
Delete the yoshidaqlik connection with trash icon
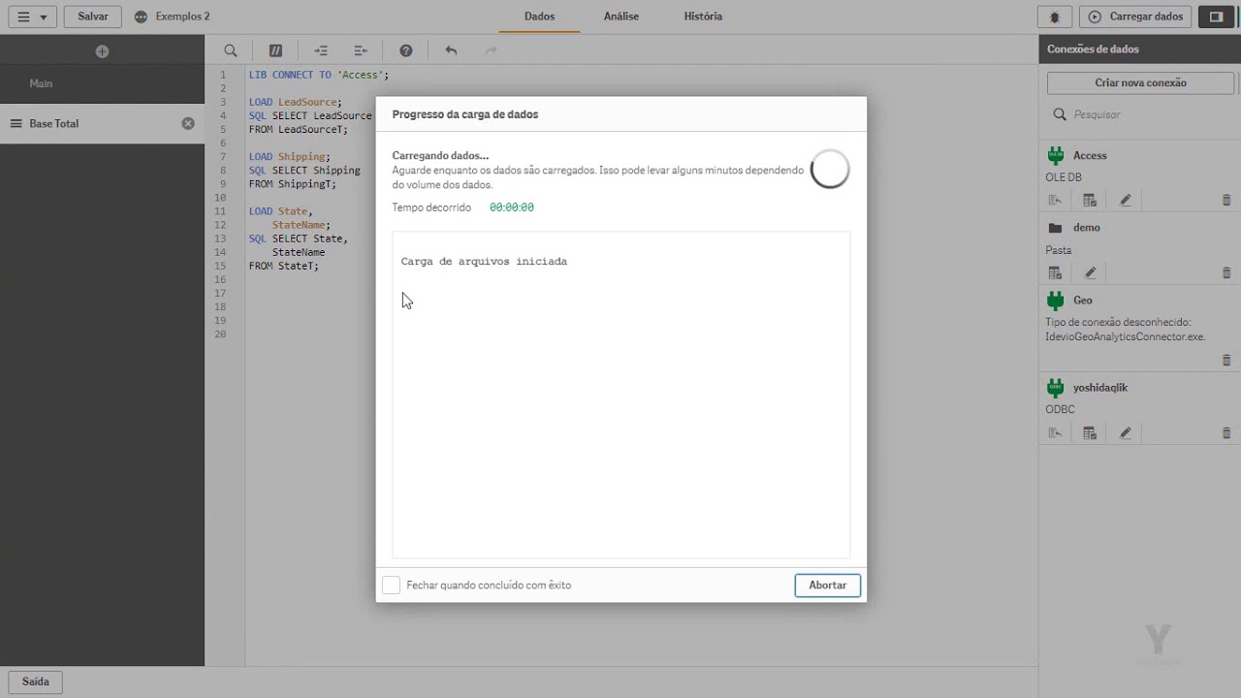(1226, 433)
